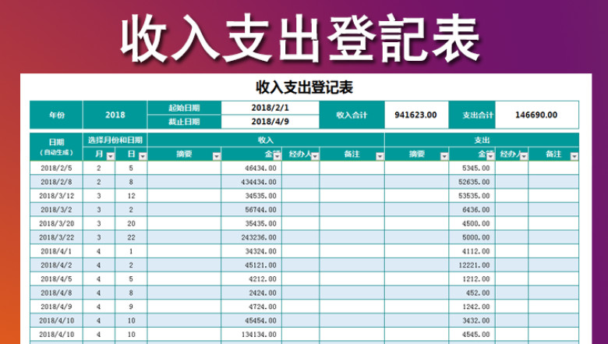The image size is (608, 344).
Task: Select expense amount 4545.00
Action: (472, 335)
